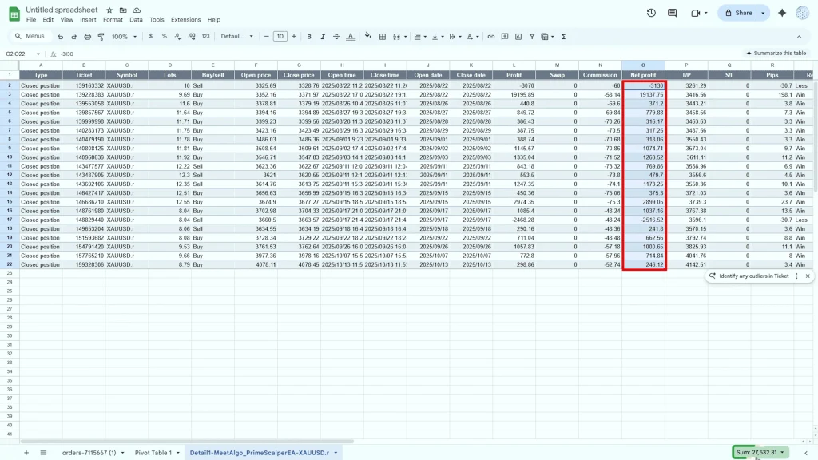Open version history clock icon
The width and height of the screenshot is (818, 460).
tap(651, 13)
